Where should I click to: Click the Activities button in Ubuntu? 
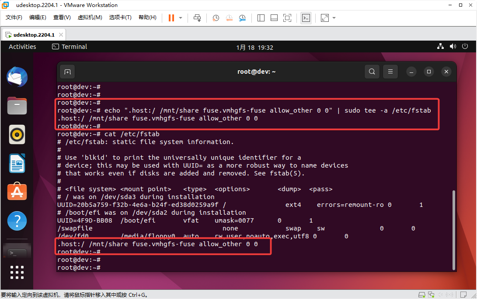(x=22, y=47)
